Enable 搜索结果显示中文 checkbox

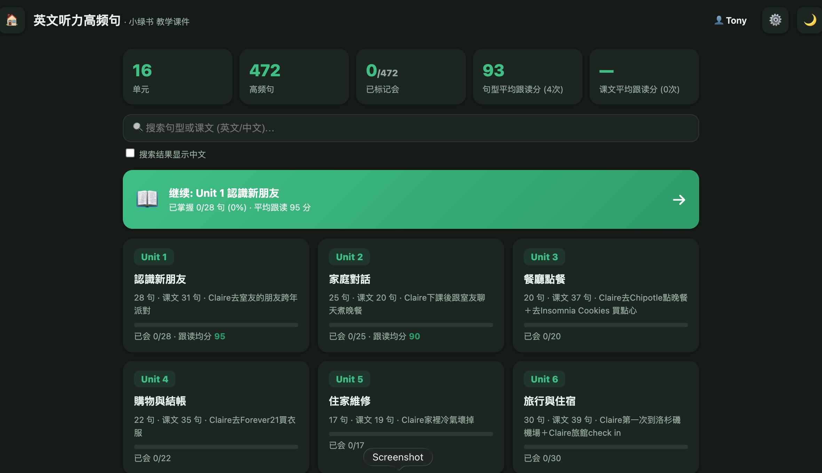pos(130,153)
